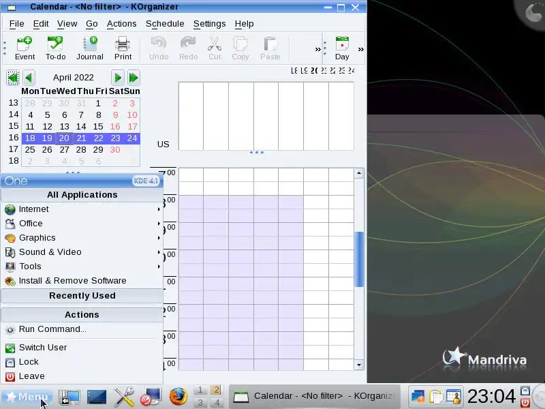
Task: Click the agenda scrollbar down arrow
Action: 359,365
